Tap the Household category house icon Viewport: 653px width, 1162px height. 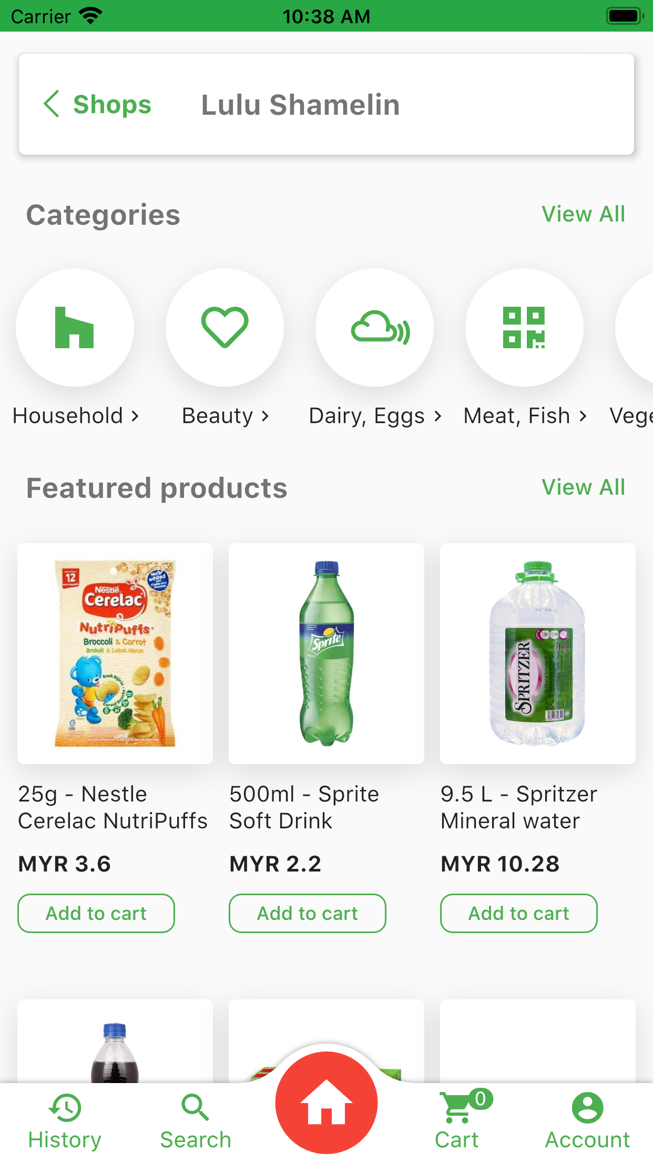pyautogui.click(x=75, y=327)
